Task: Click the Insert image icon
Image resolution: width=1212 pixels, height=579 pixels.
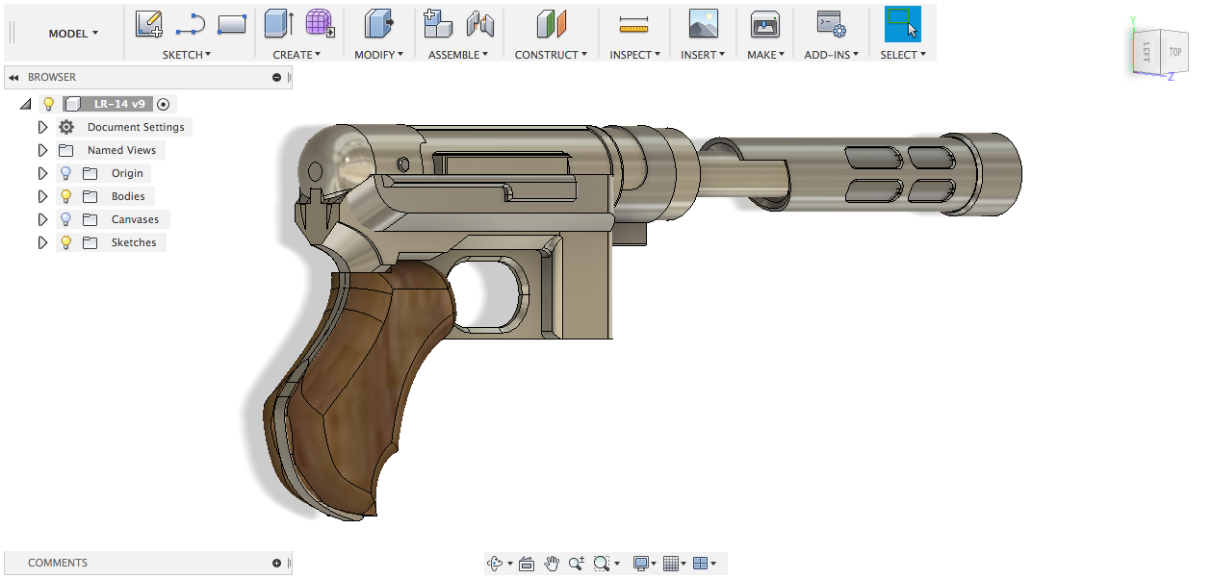Action: 704,23
